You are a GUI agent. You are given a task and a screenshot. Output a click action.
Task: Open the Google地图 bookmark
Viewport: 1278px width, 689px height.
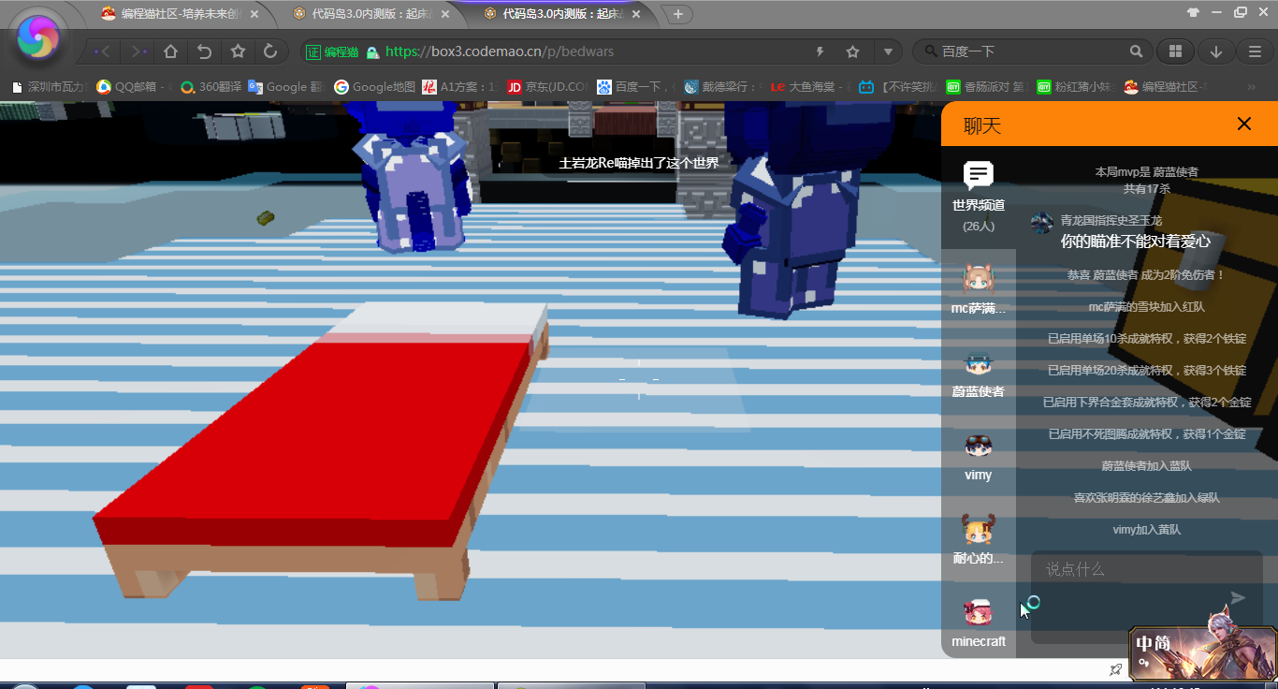(374, 87)
